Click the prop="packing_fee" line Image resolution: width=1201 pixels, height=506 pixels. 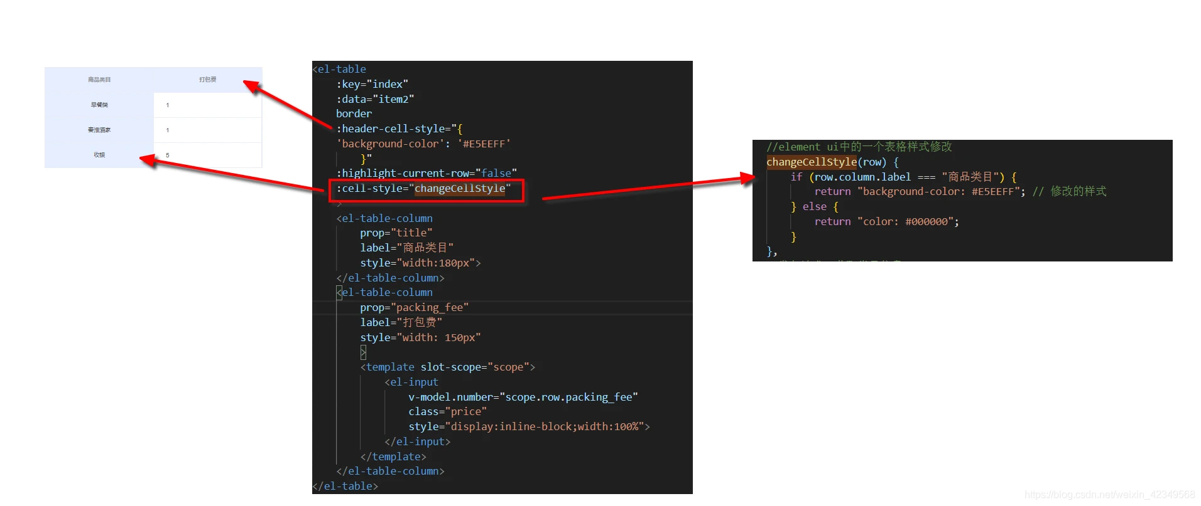pos(414,307)
